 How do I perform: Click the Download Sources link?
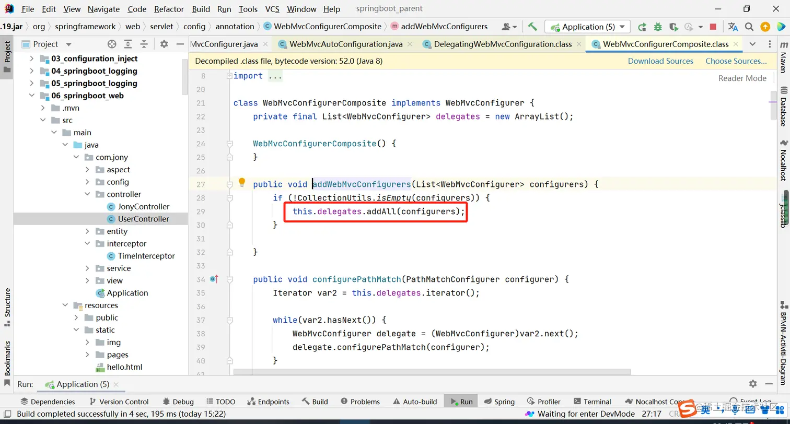click(660, 61)
